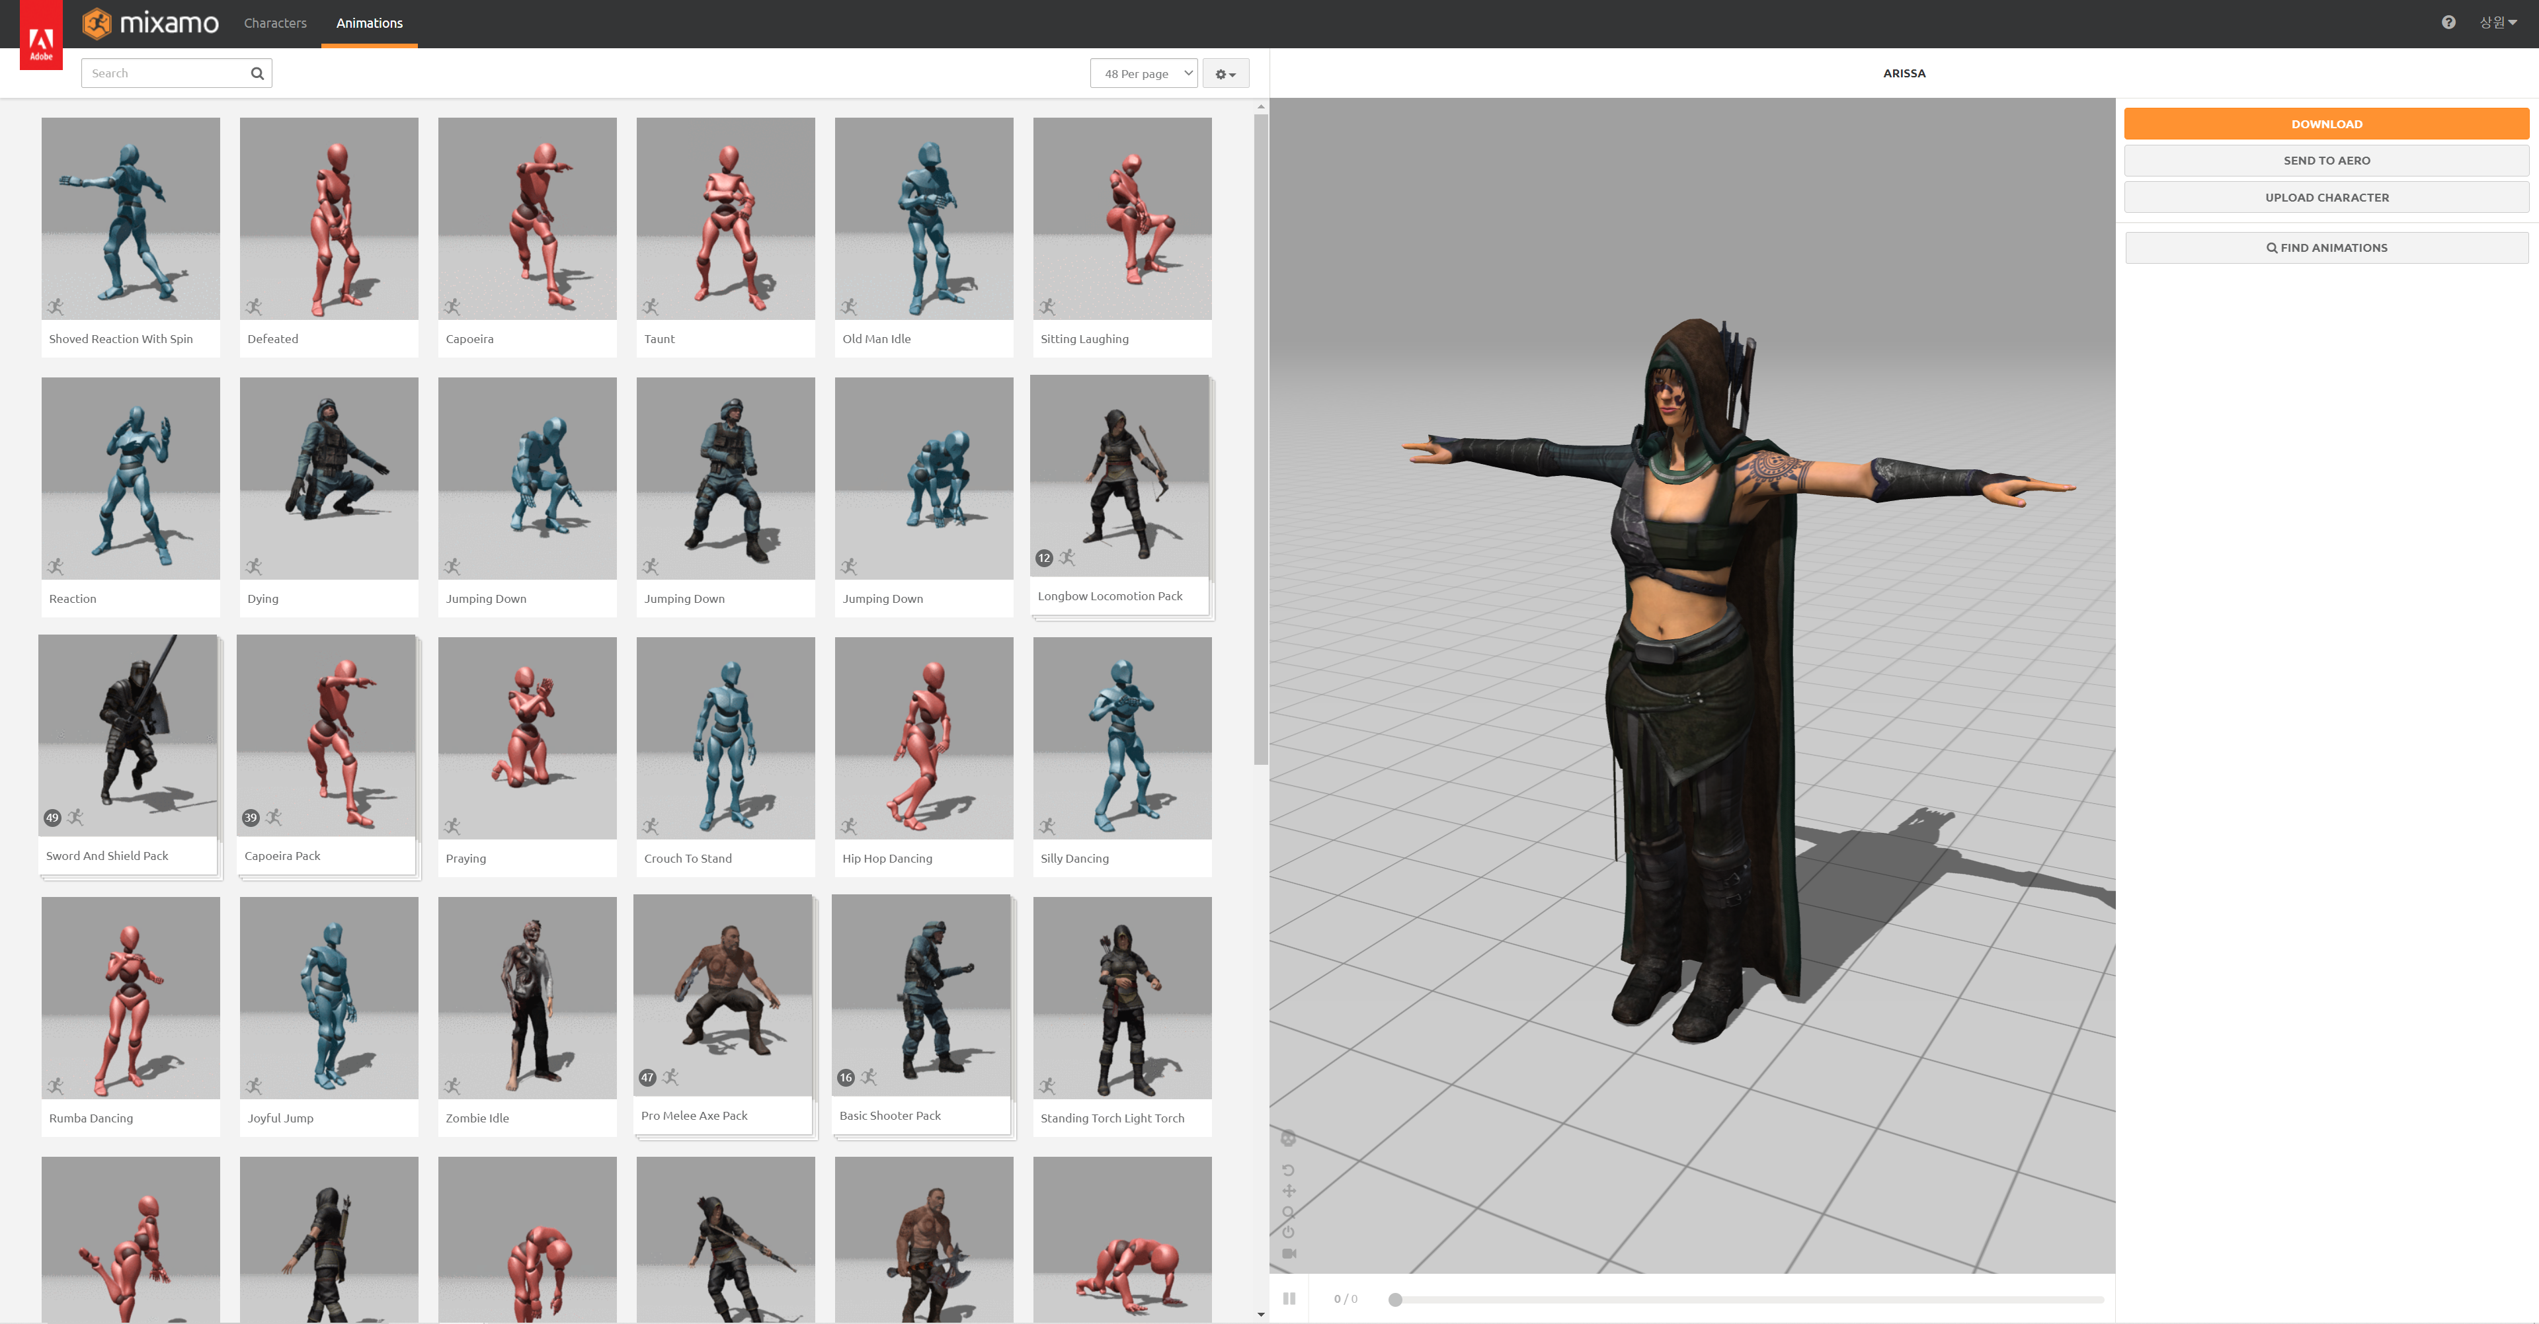The width and height of the screenshot is (2539, 1324).
Task: Pick the Silly Dancing animation
Action: coord(1123,757)
